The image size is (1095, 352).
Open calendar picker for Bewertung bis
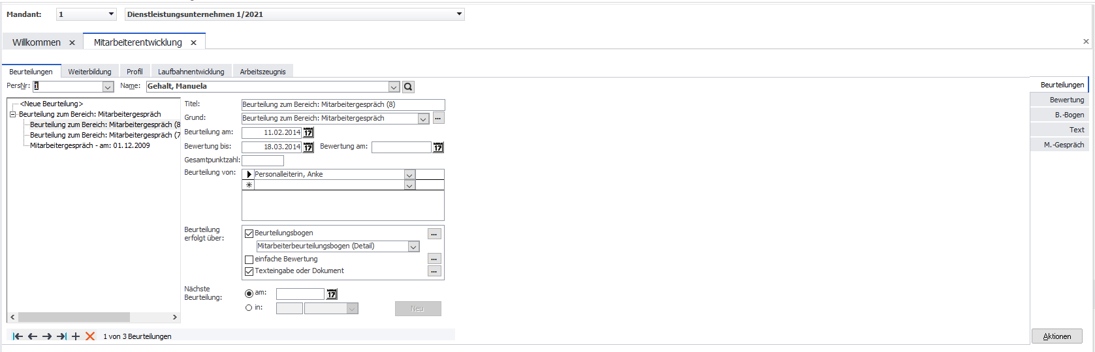point(308,147)
